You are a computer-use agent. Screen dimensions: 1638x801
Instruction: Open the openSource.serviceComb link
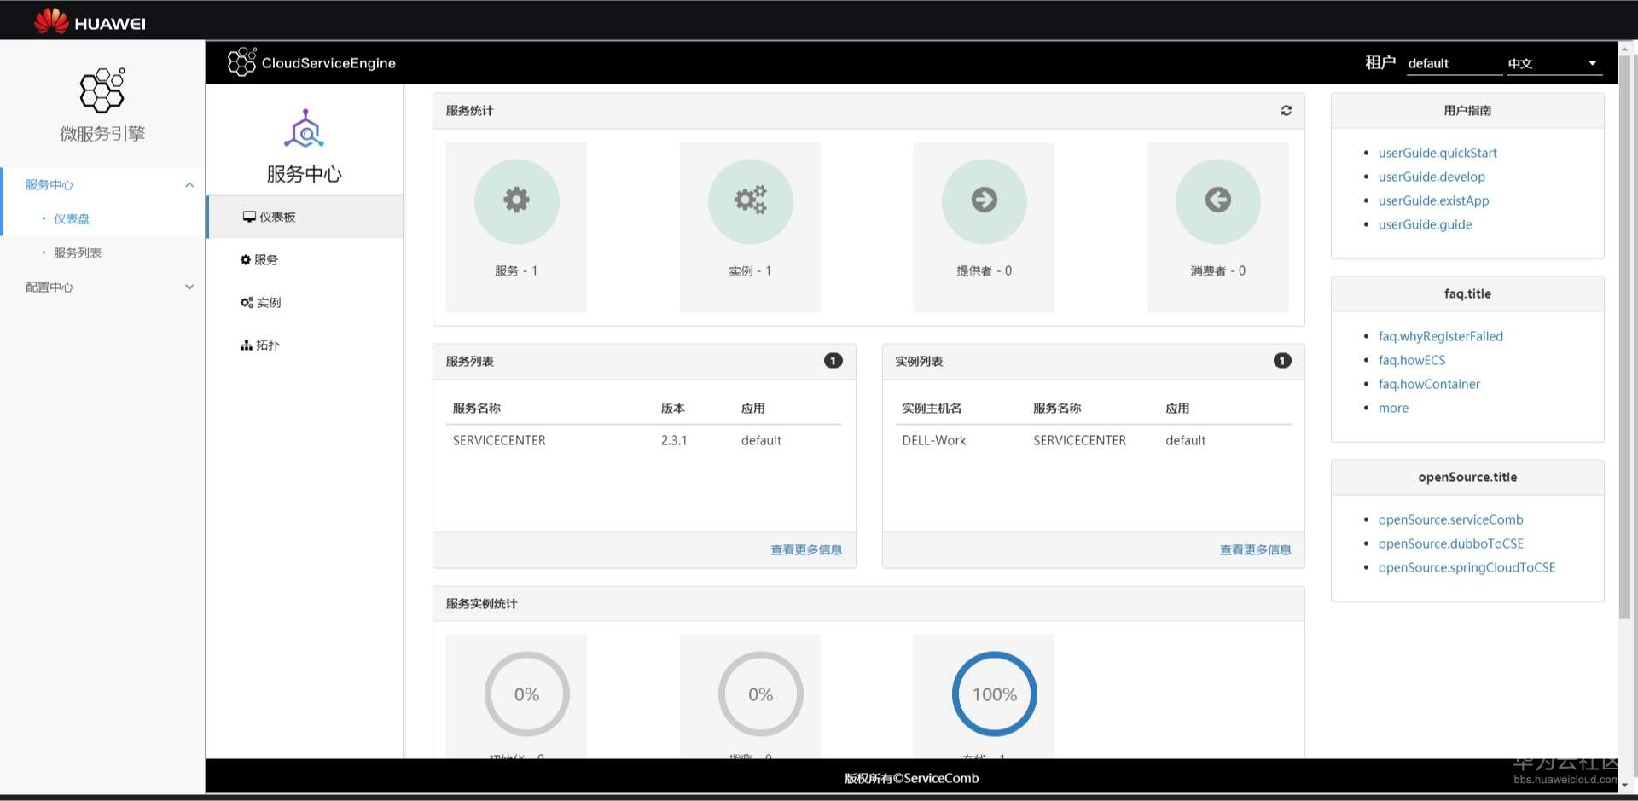coord(1450,520)
